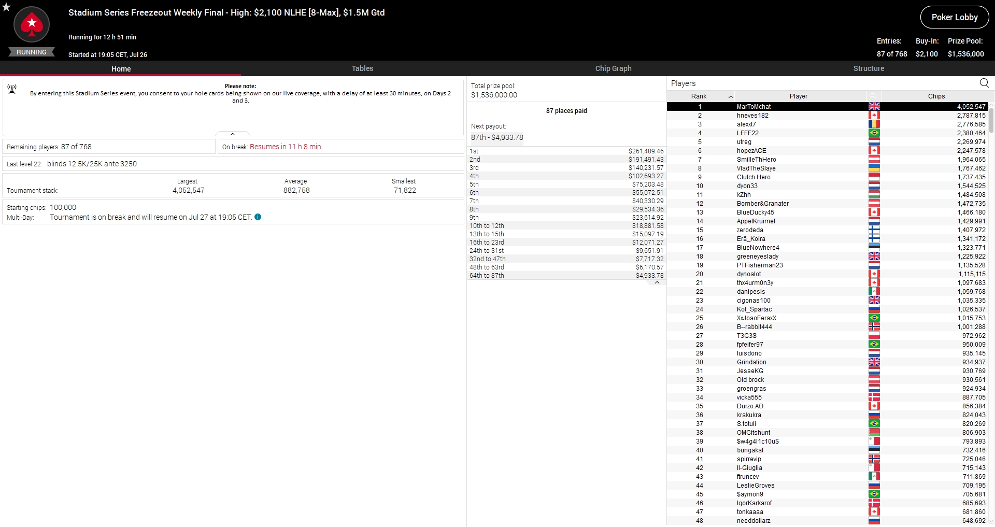The height and width of the screenshot is (527, 995).
Task: Click LFFF22's Brazil flag
Action: pos(874,133)
